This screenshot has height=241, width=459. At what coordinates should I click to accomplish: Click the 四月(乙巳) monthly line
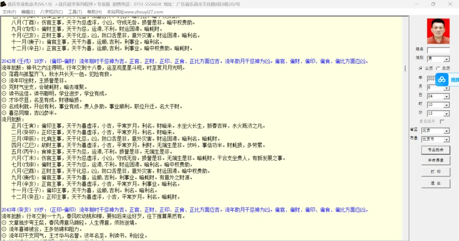point(139,145)
